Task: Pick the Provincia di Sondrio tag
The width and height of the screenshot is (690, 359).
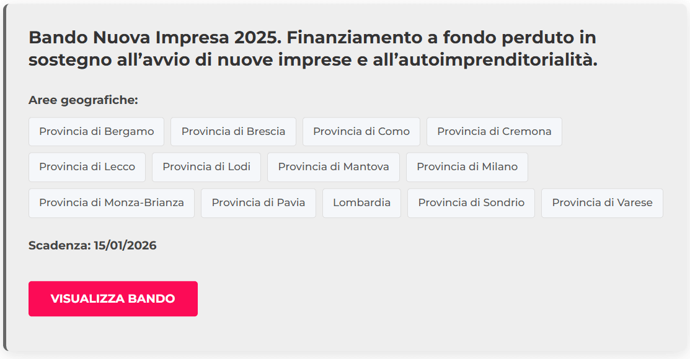Action: point(471,203)
